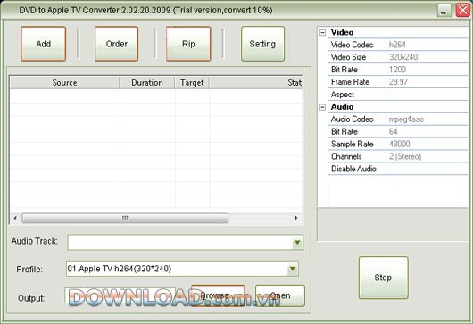This screenshot has height=324, width=473.
Task: Expand the Audio Track dropdown
Action: pyautogui.click(x=297, y=242)
